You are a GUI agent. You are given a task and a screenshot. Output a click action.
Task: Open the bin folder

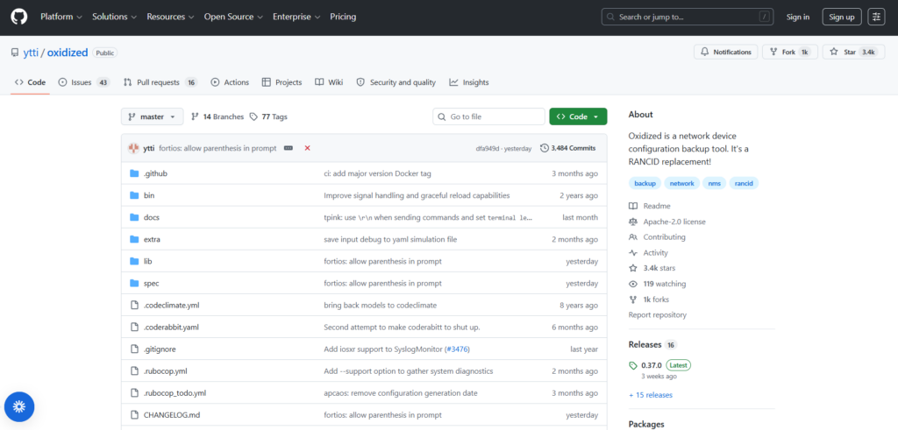click(149, 195)
